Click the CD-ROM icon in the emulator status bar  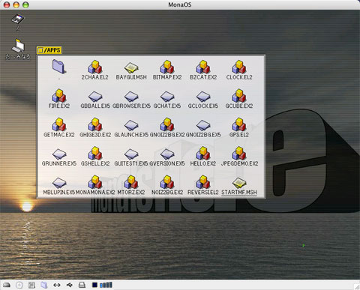[x=19, y=285]
